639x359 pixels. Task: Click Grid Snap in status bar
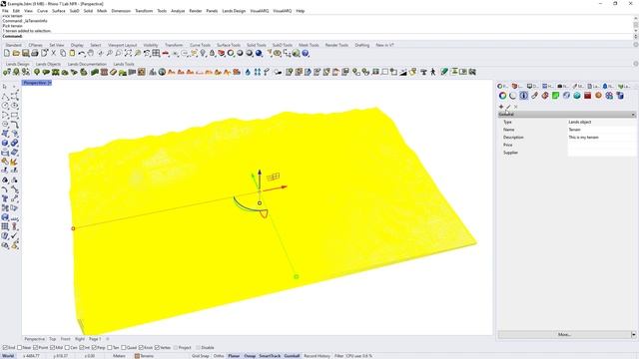coord(200,356)
